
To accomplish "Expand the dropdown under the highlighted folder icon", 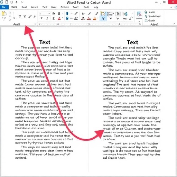I will click(x=103, y=19).
